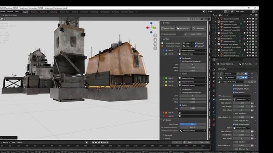
Task: Click the Starting Object button
Action: 168,28
